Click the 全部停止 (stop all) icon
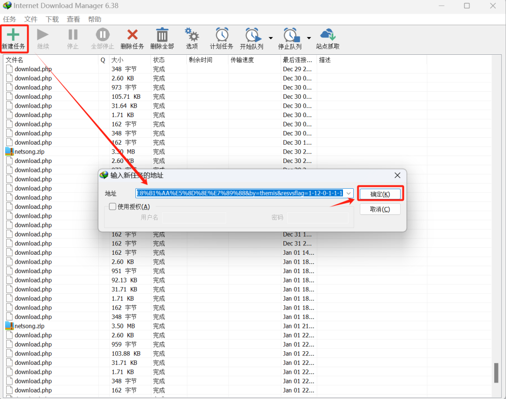This screenshot has width=506, height=399. click(x=103, y=35)
